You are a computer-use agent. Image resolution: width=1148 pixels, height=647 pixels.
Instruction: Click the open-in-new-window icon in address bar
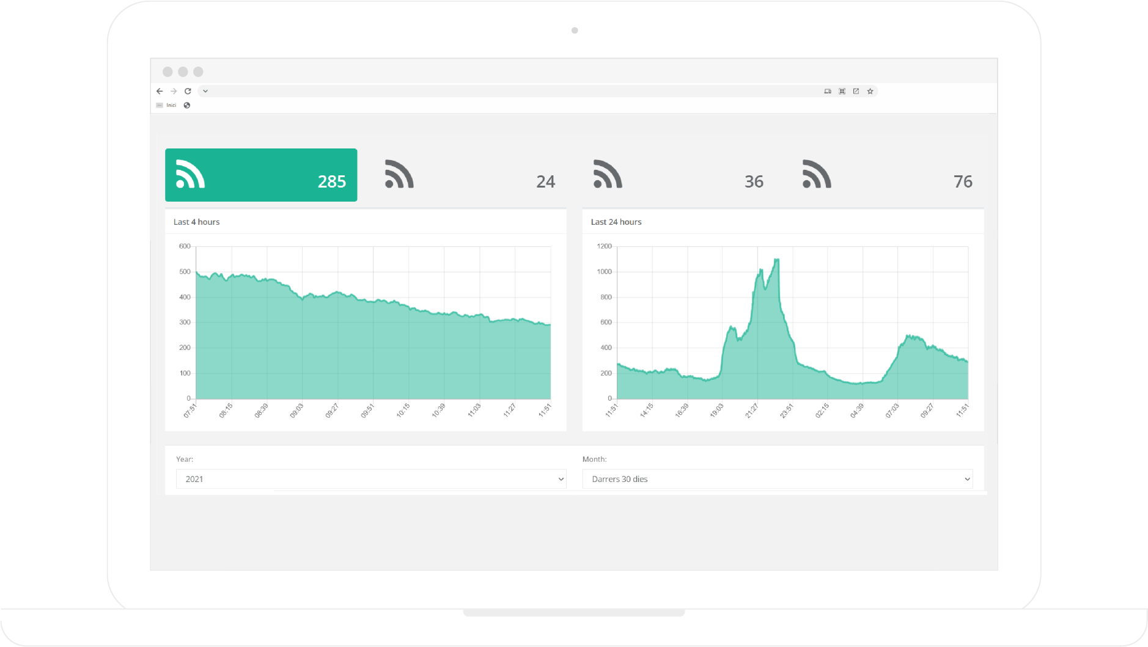click(x=856, y=91)
